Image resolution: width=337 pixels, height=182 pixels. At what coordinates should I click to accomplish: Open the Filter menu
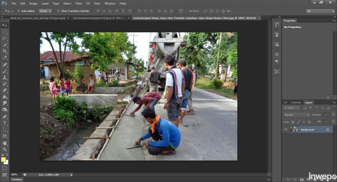tap(79, 3)
